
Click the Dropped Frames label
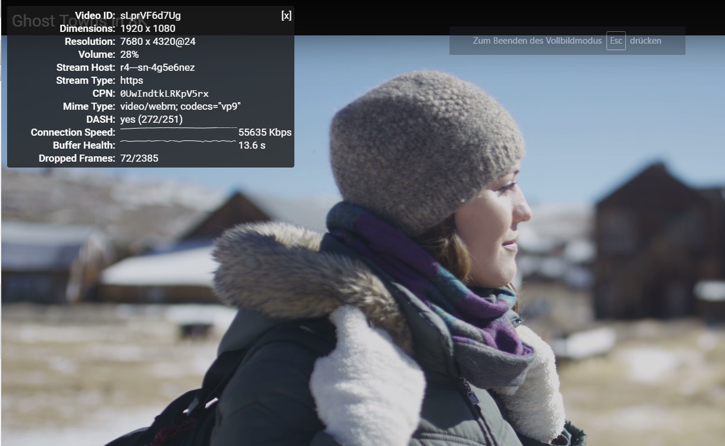(77, 158)
